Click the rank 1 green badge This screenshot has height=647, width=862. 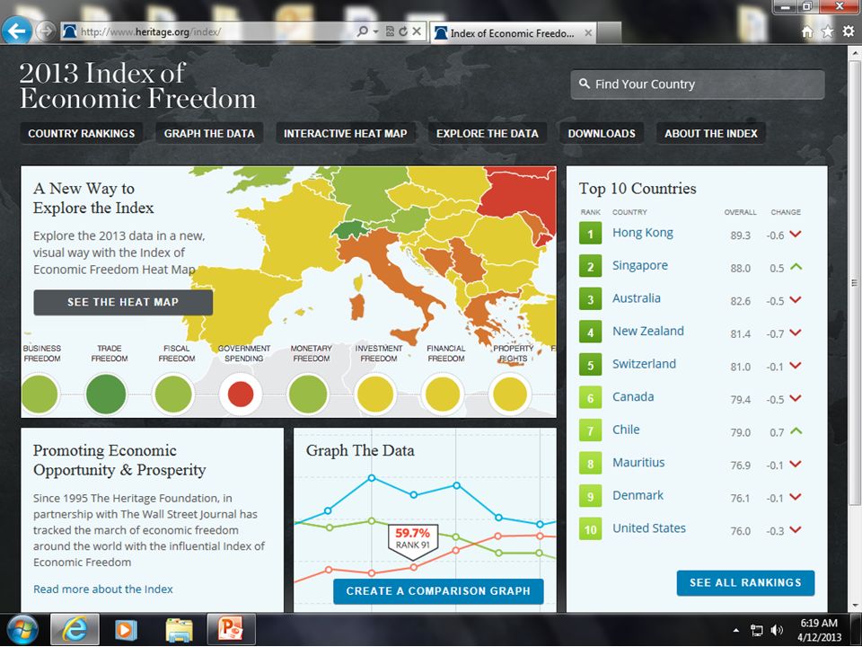click(x=590, y=234)
